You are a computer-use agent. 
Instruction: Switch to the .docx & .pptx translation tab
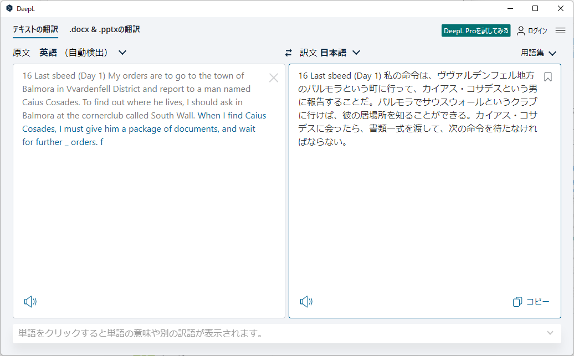[103, 29]
